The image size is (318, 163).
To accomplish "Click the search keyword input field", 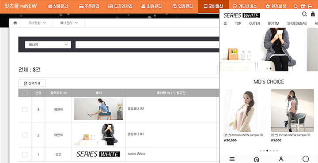I will point(147,44).
